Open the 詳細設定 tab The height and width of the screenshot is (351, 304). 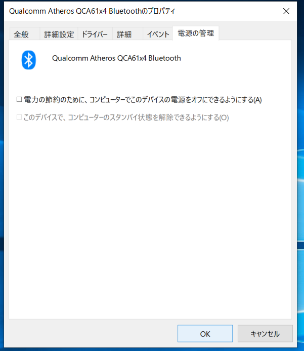[59, 34]
